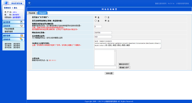This screenshot has width=192, height=103.
Task: Focus the new IP address input field
Action: (105, 67)
